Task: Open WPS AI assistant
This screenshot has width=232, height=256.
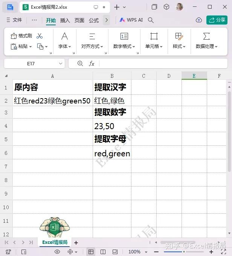Action: (x=131, y=20)
